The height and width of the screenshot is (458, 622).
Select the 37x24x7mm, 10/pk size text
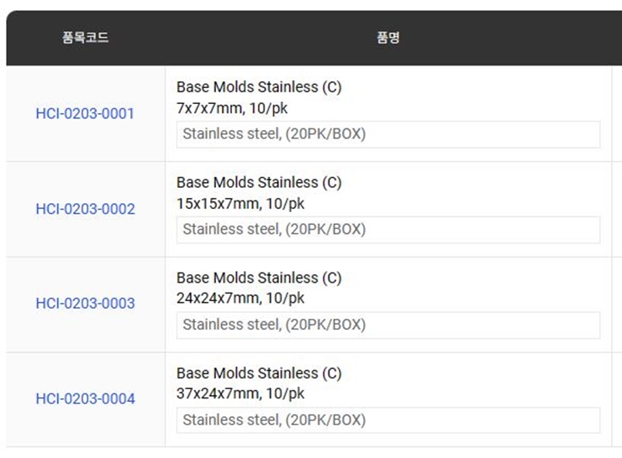(x=240, y=393)
